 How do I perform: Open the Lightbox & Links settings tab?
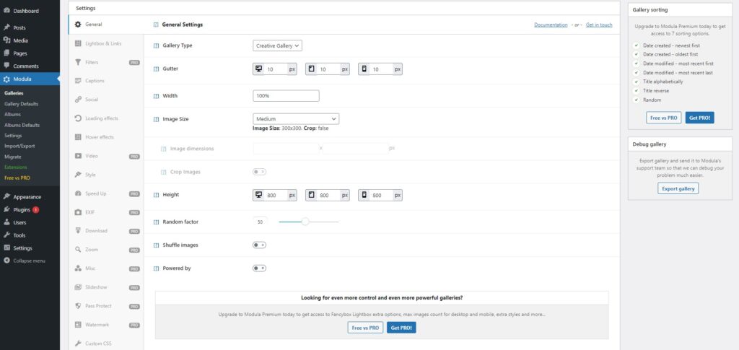point(103,43)
